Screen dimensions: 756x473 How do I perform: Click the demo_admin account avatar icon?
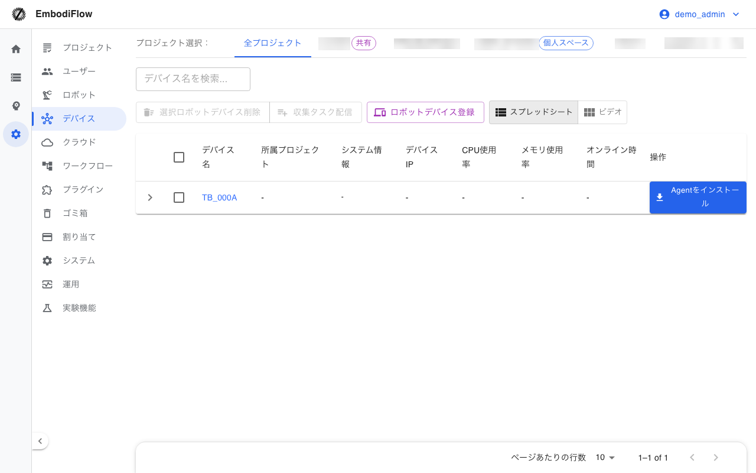tap(664, 14)
